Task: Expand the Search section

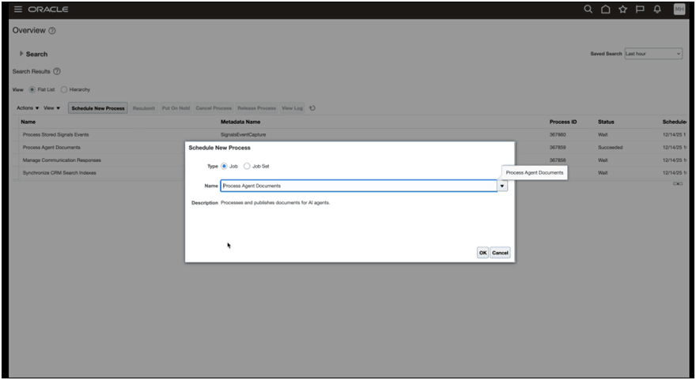Action: point(21,54)
